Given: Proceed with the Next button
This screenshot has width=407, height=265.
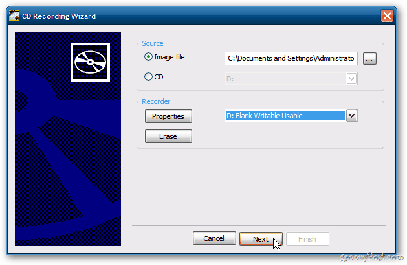Looking at the screenshot, I should pos(261,238).
